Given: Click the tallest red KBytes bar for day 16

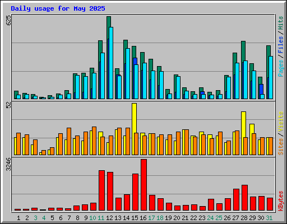Looking at the screenshot, I should tap(143, 185).
